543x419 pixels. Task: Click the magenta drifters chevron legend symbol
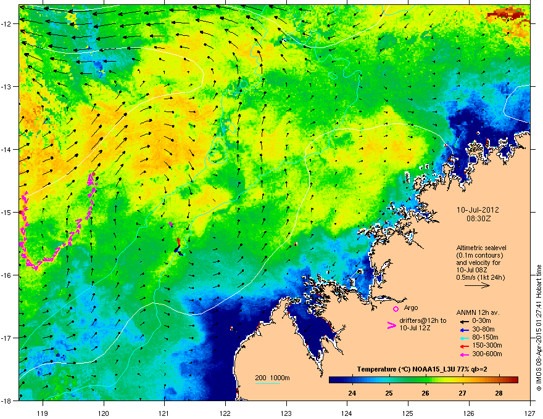point(391,325)
